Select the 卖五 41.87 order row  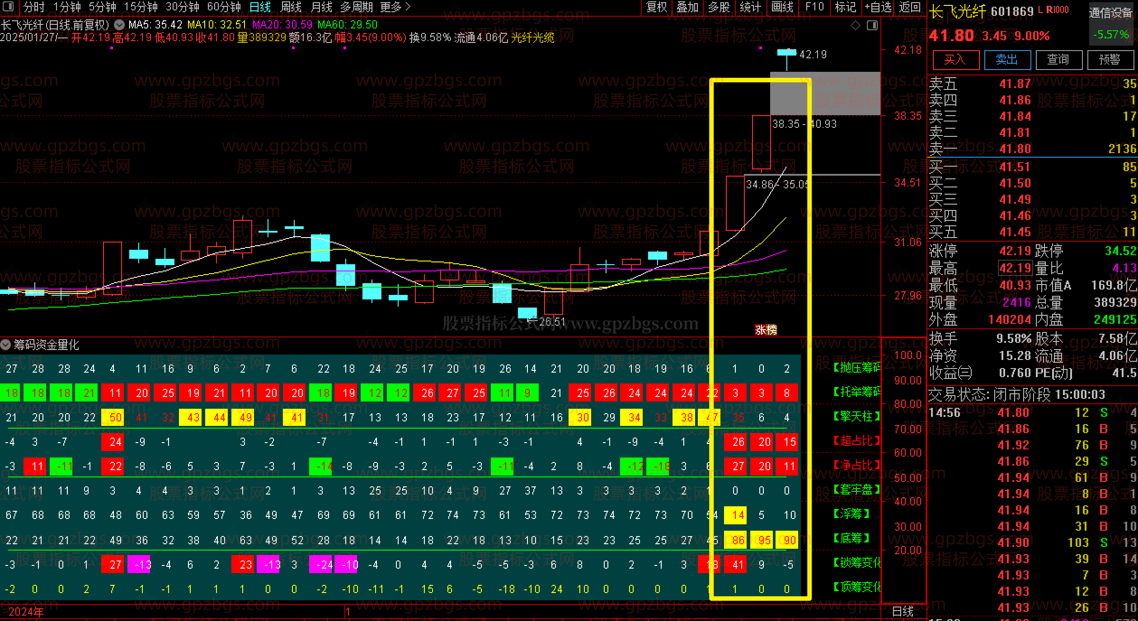1033,84
